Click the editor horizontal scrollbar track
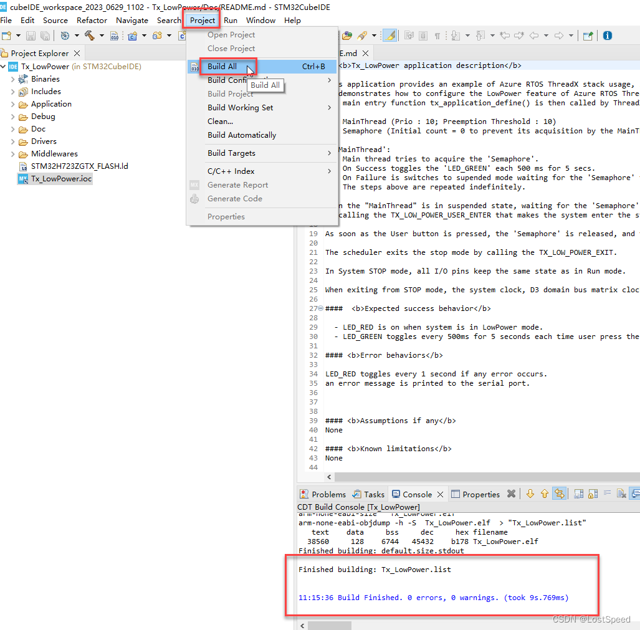640x630 pixels. click(487, 477)
